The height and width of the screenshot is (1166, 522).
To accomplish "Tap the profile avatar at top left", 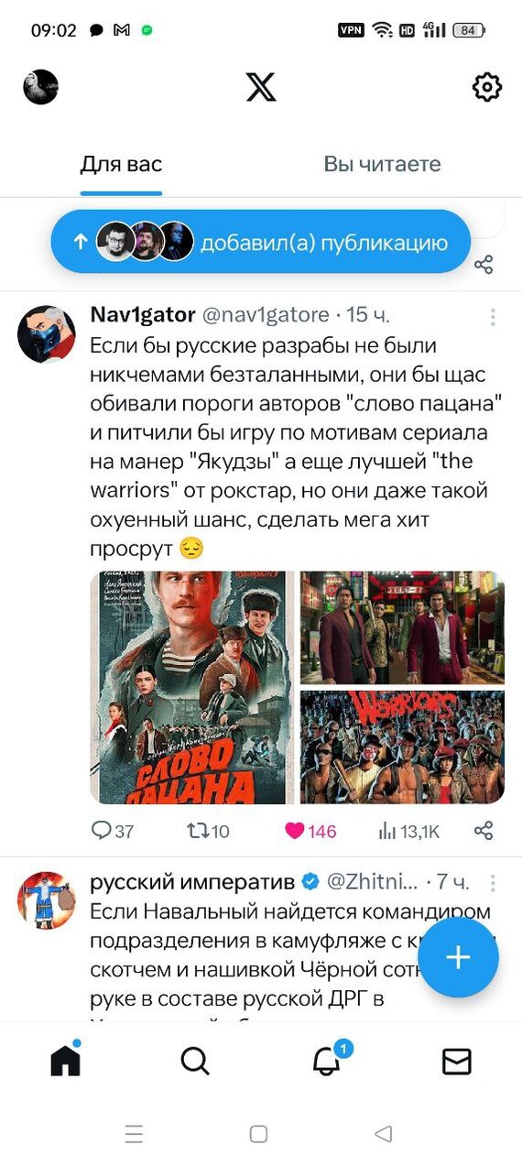I will pos(40,87).
